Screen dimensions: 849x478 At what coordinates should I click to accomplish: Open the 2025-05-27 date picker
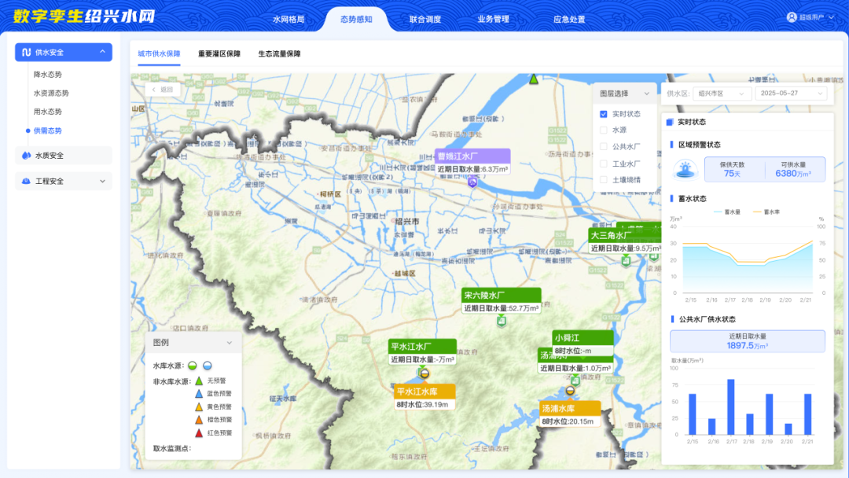(x=791, y=94)
